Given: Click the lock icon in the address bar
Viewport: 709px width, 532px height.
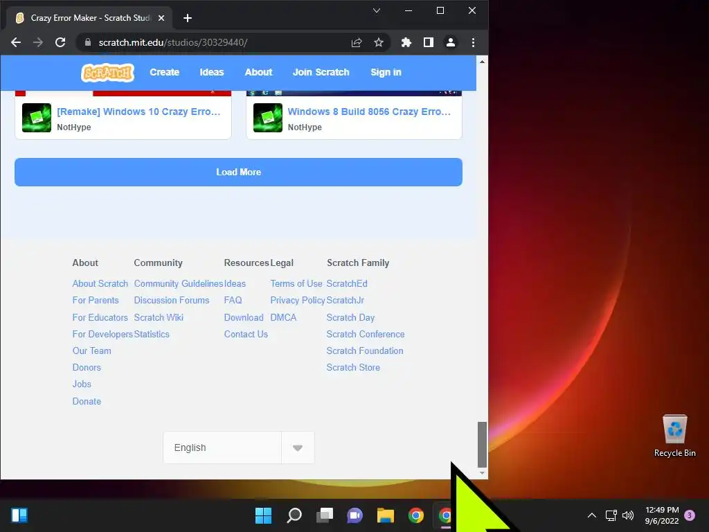Looking at the screenshot, I should click(88, 42).
